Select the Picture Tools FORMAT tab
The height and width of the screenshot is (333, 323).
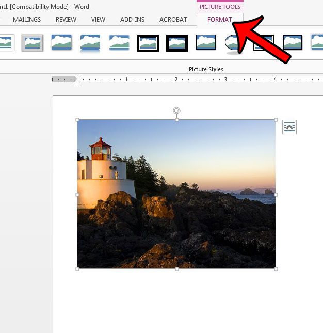click(220, 20)
